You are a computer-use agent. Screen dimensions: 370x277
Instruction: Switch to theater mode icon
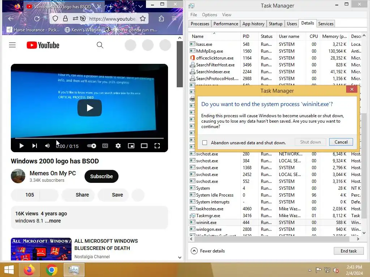point(144,146)
